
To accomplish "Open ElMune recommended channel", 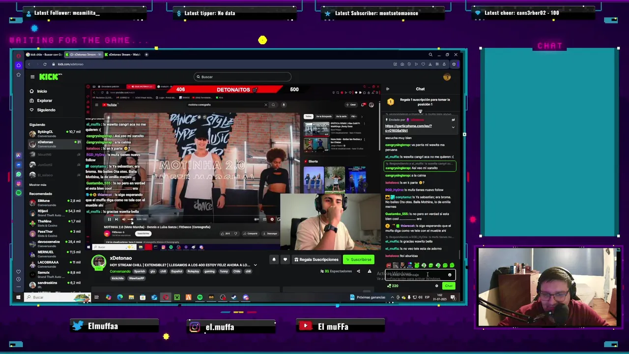I will [x=54, y=202].
